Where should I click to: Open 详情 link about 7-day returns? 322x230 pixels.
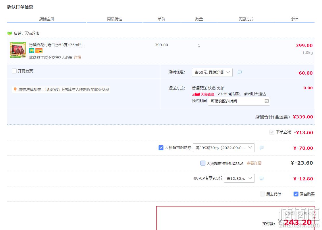point(78,57)
